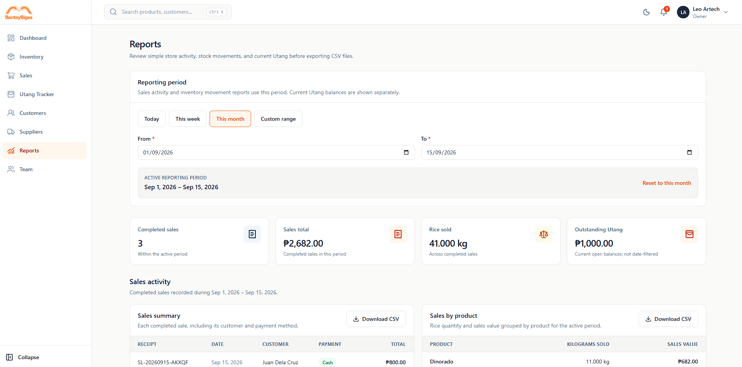Choose Custom range period
742x367 pixels.
point(278,119)
